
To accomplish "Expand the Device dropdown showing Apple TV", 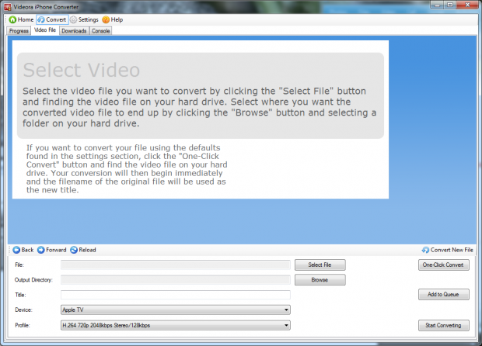I will (x=176, y=310).
